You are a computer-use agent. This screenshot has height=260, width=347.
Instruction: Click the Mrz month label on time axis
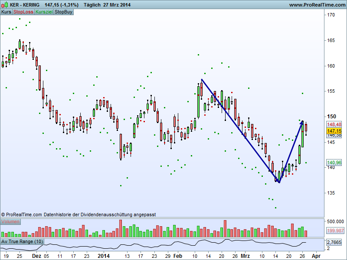coord(245,256)
